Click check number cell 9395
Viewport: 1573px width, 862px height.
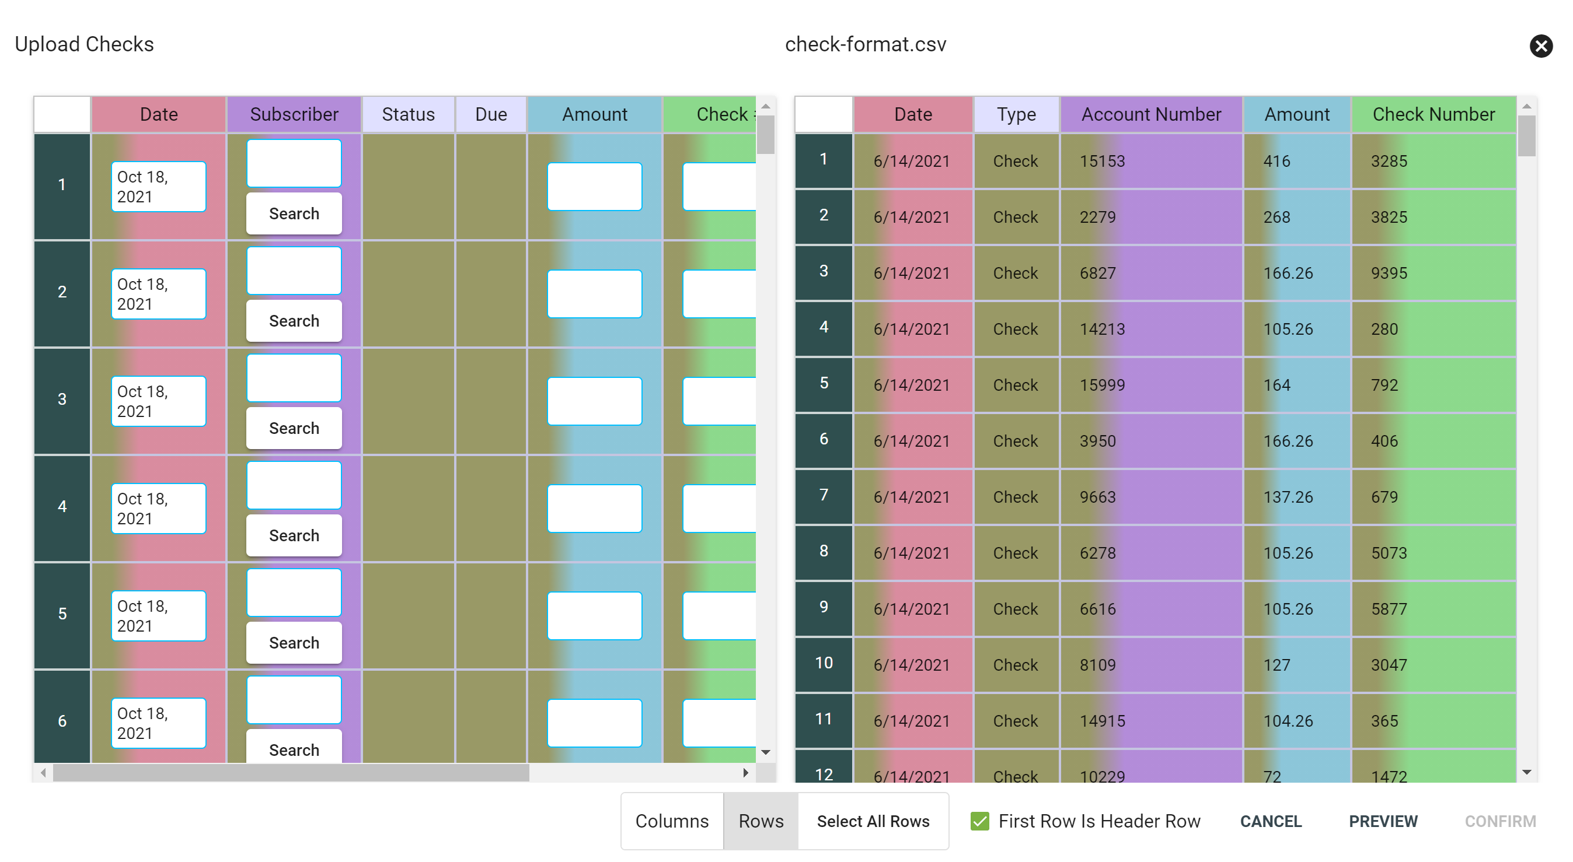click(1433, 273)
